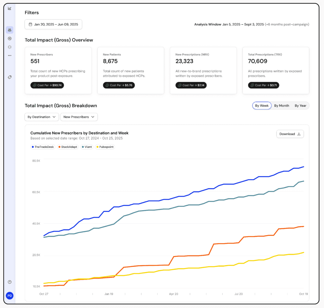Click the yellow Pulsepoint legend color dot
Screen dimensions: 324x308
pos(97,147)
